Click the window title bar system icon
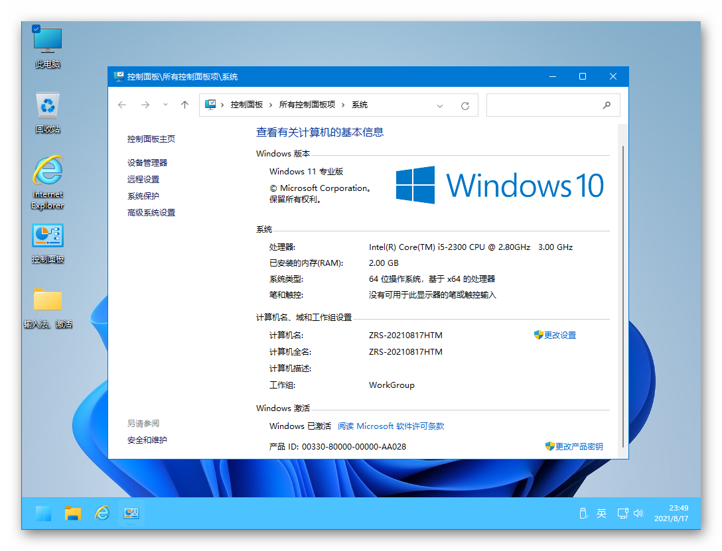 coord(119,76)
